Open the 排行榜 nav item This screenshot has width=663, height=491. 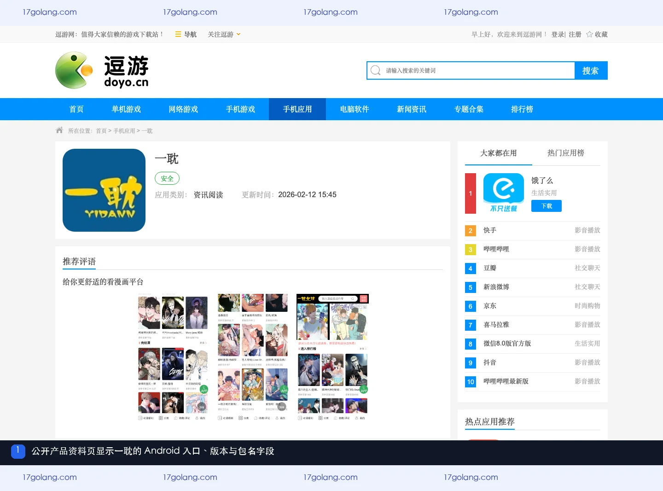click(x=522, y=109)
